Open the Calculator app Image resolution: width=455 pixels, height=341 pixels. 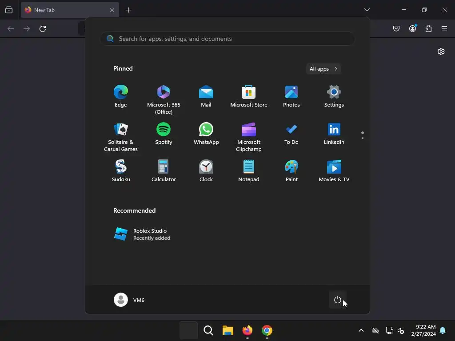pyautogui.click(x=164, y=171)
